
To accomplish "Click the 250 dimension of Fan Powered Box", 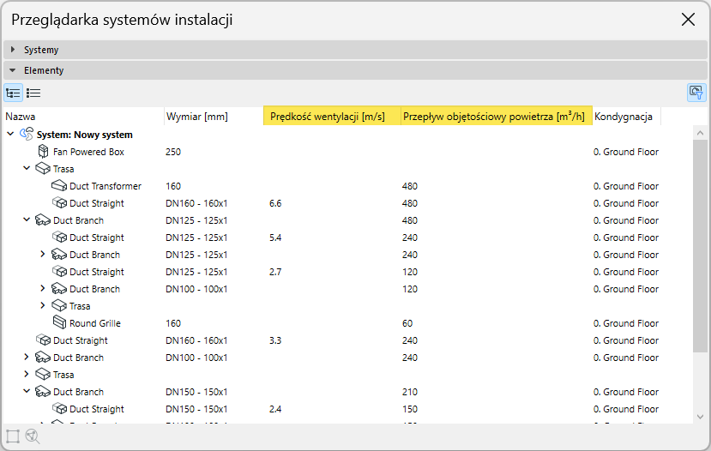I will pos(173,152).
